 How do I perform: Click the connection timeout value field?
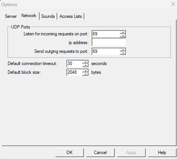74,64
